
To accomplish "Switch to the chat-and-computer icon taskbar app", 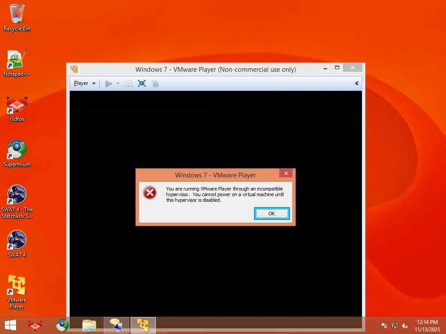I will 116,325.
